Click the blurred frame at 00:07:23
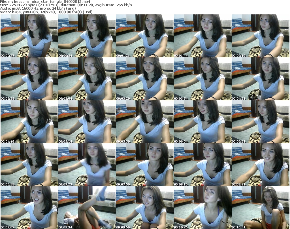 click(x=87, y=165)
